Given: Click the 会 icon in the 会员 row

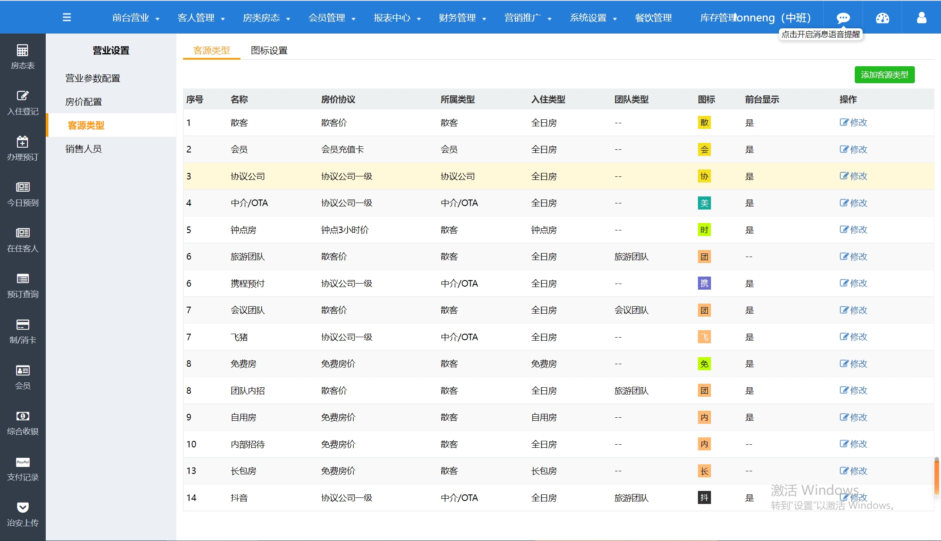Looking at the screenshot, I should tap(704, 149).
